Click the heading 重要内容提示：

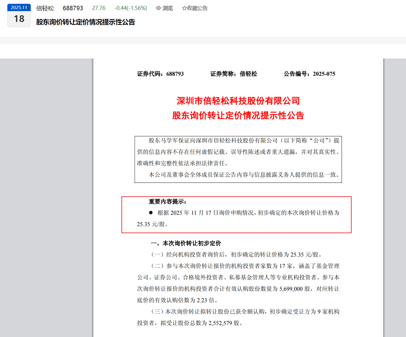pos(168,202)
